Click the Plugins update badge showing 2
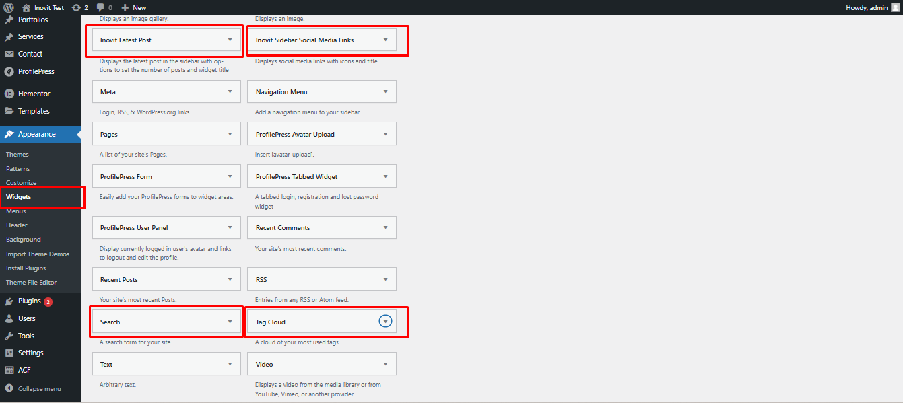The image size is (903, 403). tap(48, 302)
